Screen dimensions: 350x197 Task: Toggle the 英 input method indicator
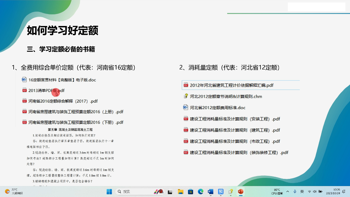[x=302, y=192]
